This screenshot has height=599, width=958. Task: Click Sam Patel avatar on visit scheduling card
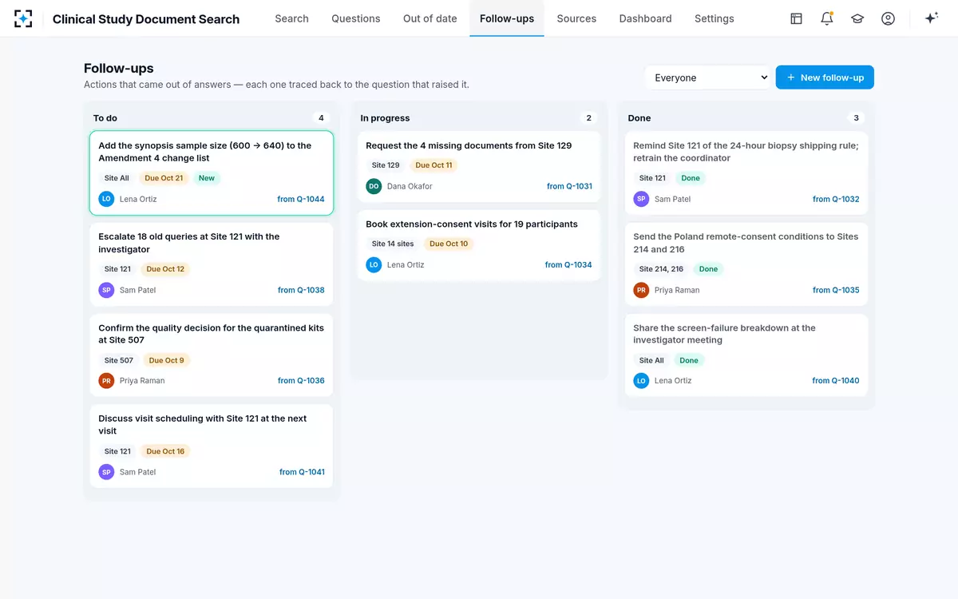(106, 472)
